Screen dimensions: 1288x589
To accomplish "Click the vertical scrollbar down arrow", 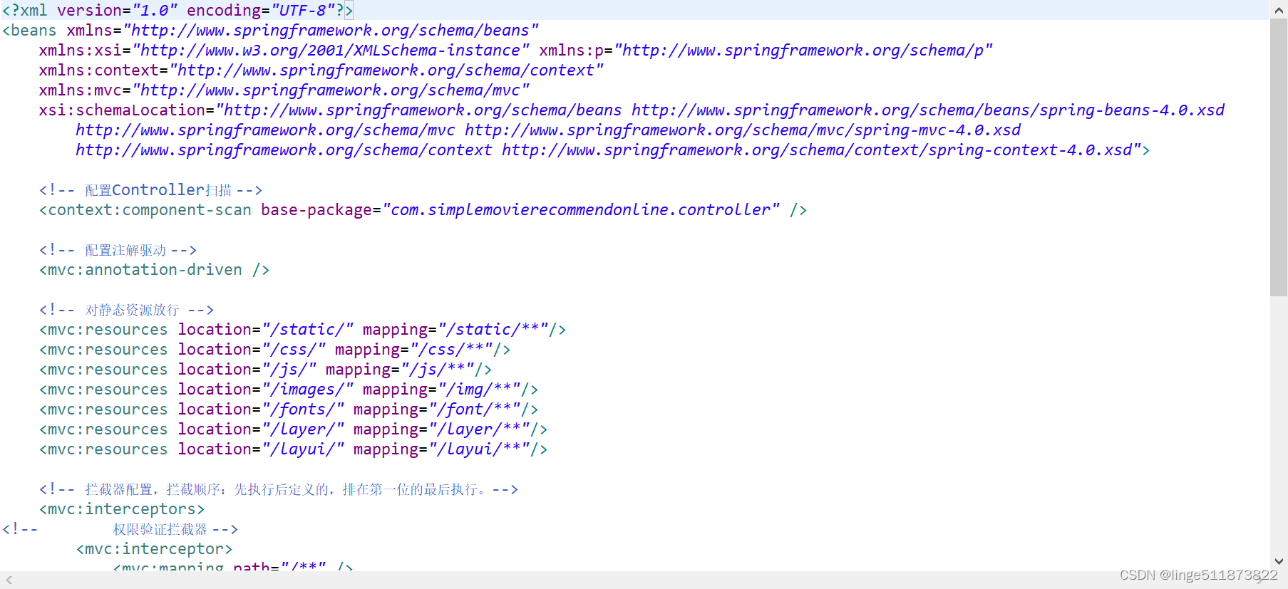I will [x=1279, y=561].
